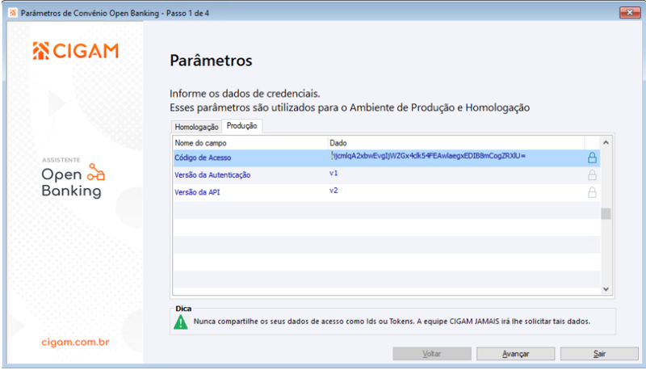The image size is (646, 370).
Task: Click the v1 value of Versão da Autenticação
Action: [333, 173]
